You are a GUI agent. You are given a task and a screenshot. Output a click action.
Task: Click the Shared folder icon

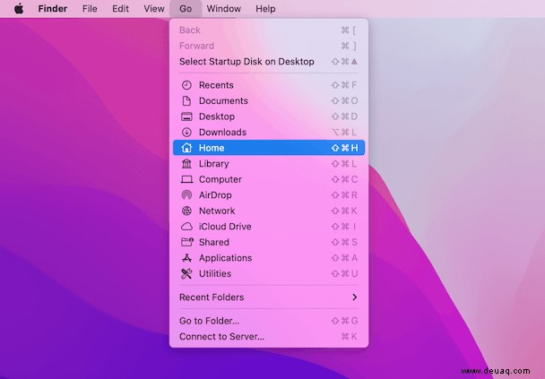187,242
